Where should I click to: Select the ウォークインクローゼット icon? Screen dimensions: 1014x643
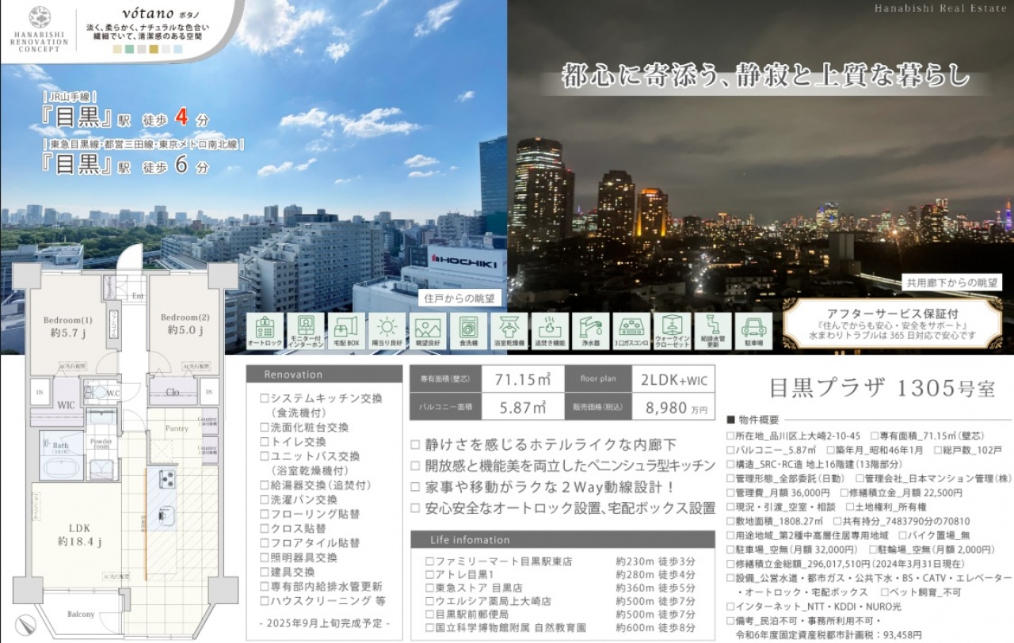point(672,332)
